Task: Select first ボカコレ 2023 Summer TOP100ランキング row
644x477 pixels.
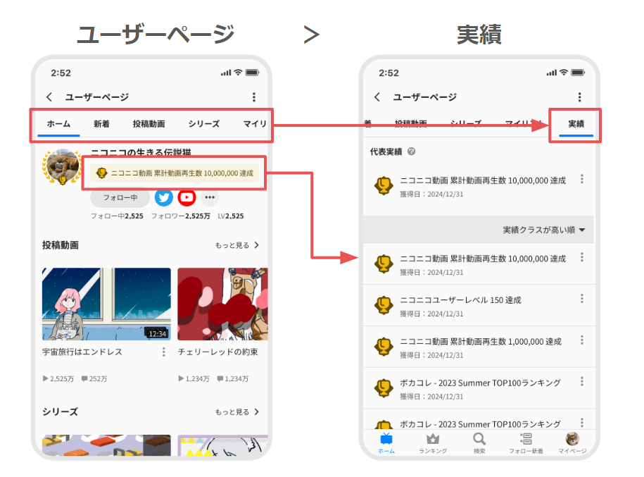Action: click(x=479, y=388)
